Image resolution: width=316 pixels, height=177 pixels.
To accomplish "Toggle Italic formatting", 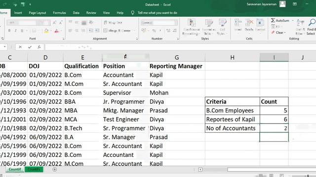I will pos(15,30).
